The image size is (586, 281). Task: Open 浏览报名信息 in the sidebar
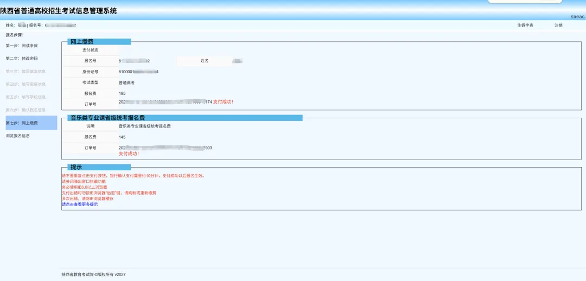pyautogui.click(x=17, y=136)
